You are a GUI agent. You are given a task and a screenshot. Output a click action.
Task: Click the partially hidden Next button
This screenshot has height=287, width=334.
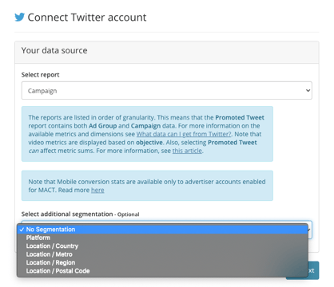coord(313,270)
